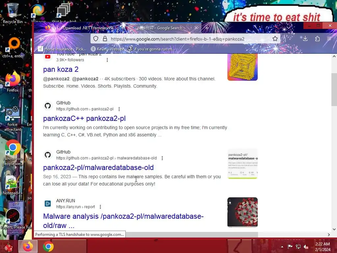Click the 'Sep 16, 2023' date text
Viewport: 337px width, 253px height.
pos(57,177)
